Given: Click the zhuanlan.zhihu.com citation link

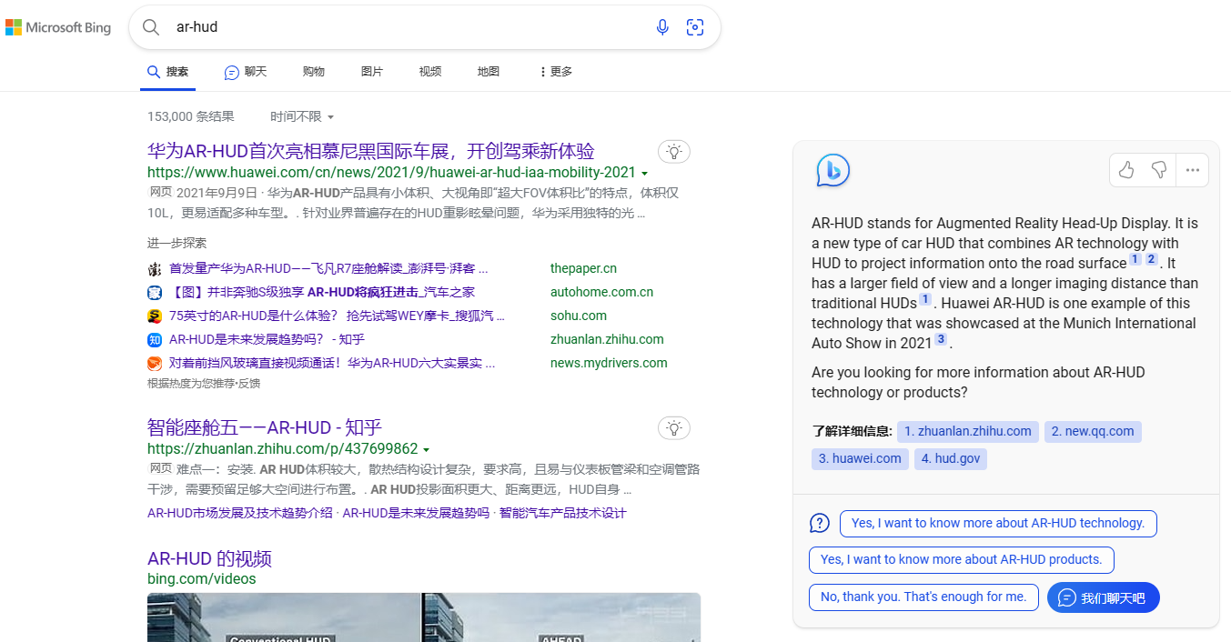Looking at the screenshot, I should pyautogui.click(x=967, y=431).
